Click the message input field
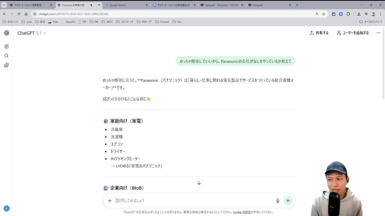The width and height of the screenshot is (385, 216). (x=192, y=200)
